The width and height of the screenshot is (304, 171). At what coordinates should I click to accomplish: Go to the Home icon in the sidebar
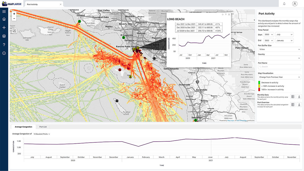pos(4,19)
